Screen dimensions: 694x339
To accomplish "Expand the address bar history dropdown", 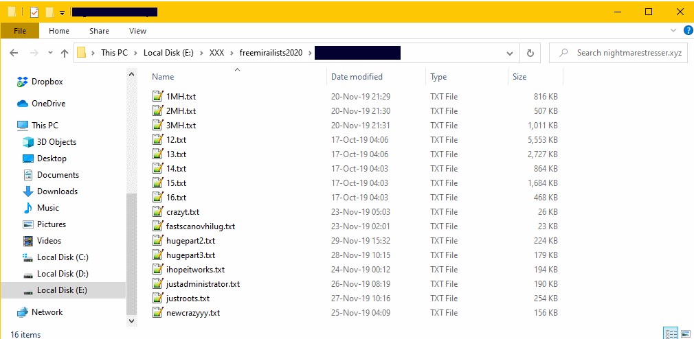I will pos(509,53).
